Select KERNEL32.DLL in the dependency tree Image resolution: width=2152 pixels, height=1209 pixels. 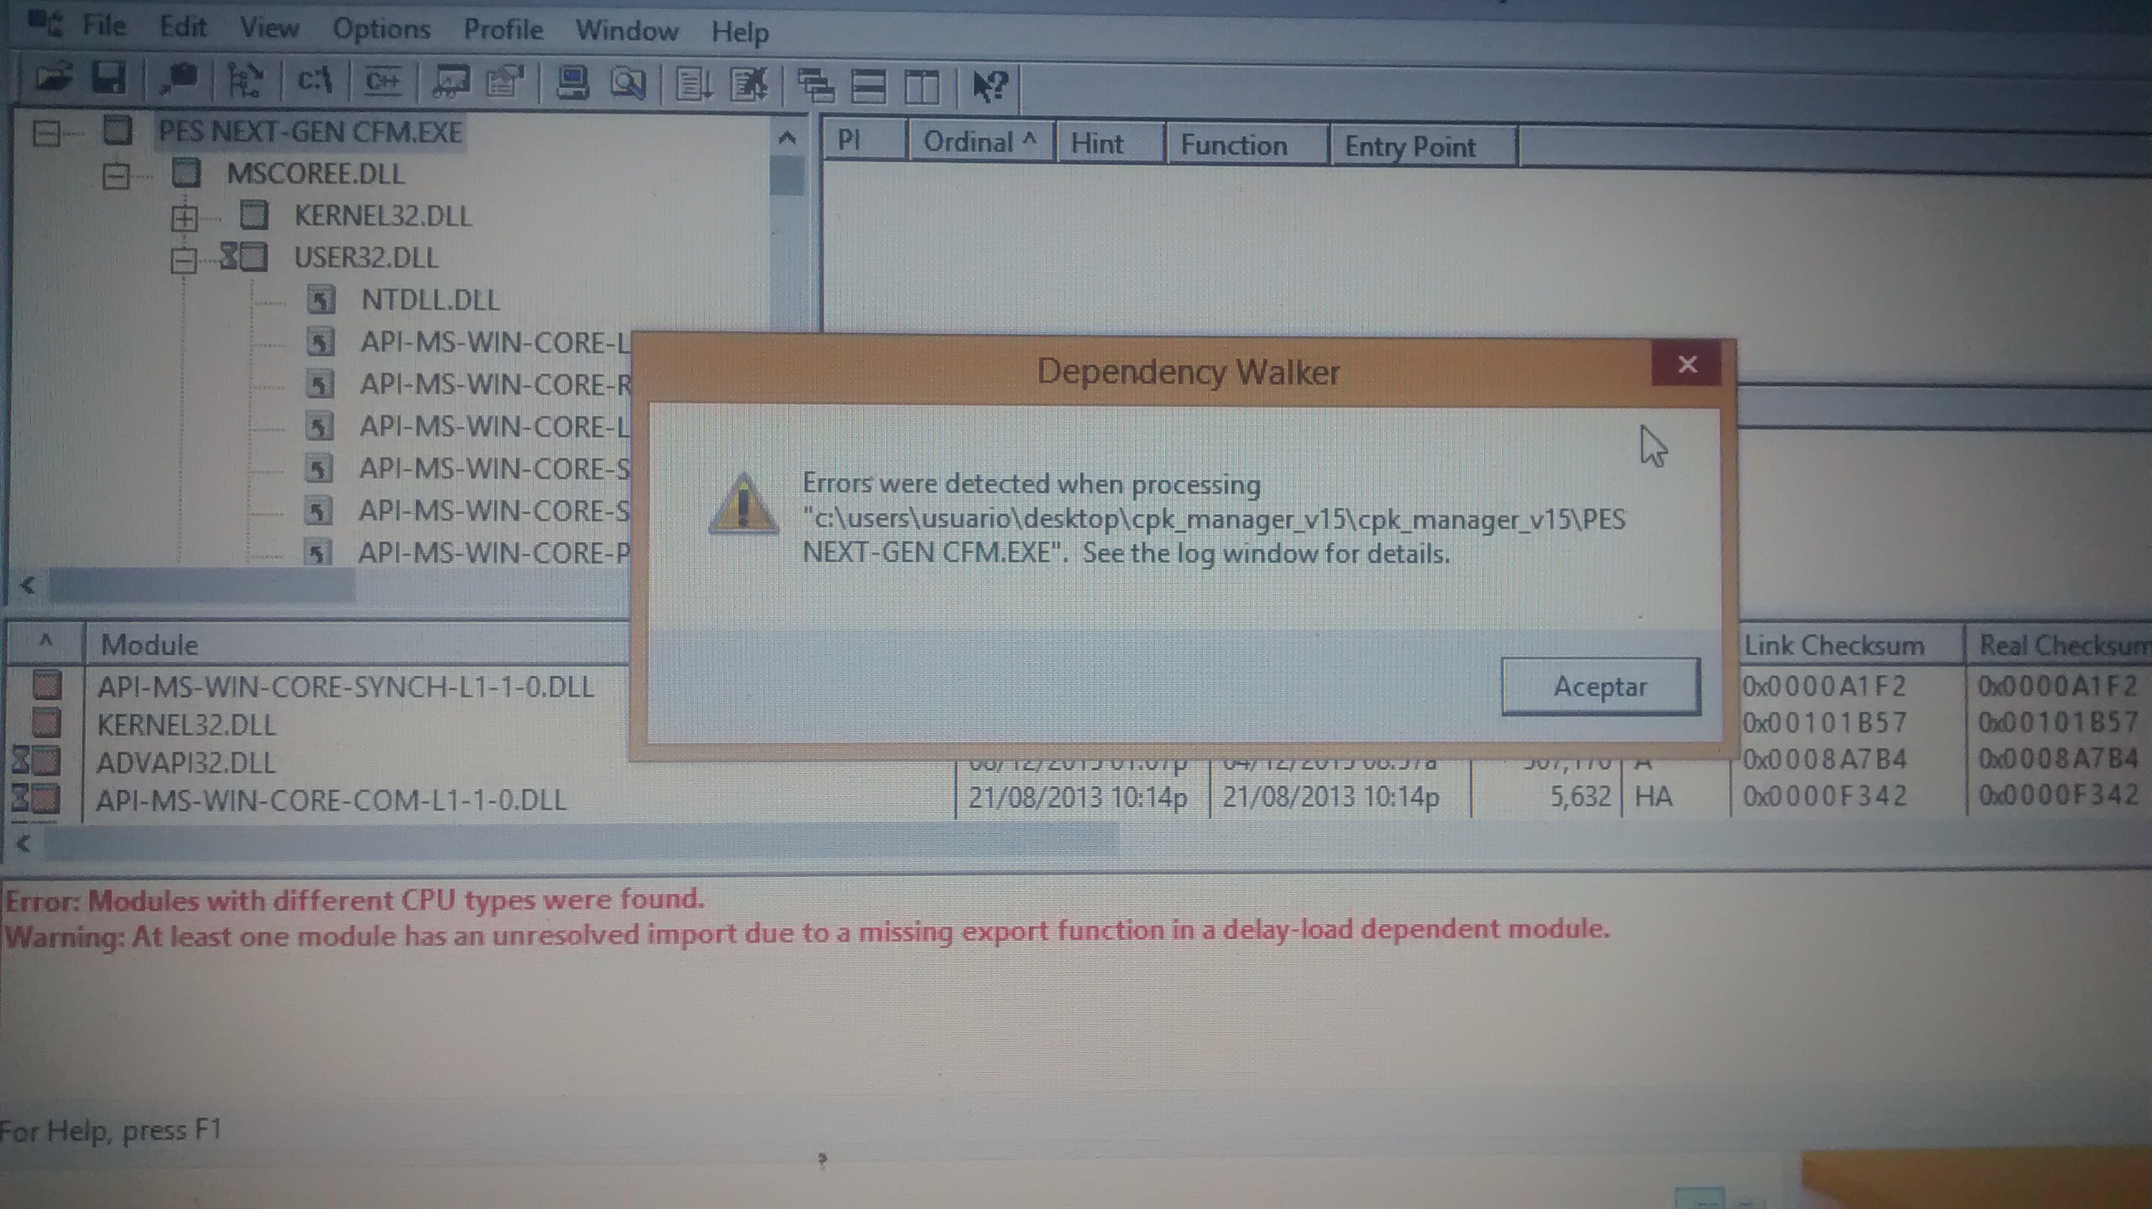click(384, 216)
